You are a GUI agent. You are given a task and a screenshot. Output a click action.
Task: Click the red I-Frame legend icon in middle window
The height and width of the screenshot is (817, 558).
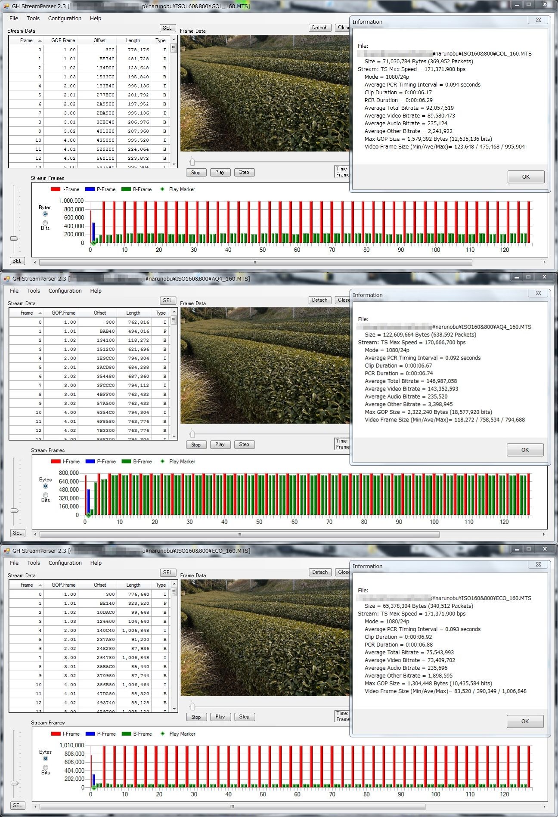(56, 461)
